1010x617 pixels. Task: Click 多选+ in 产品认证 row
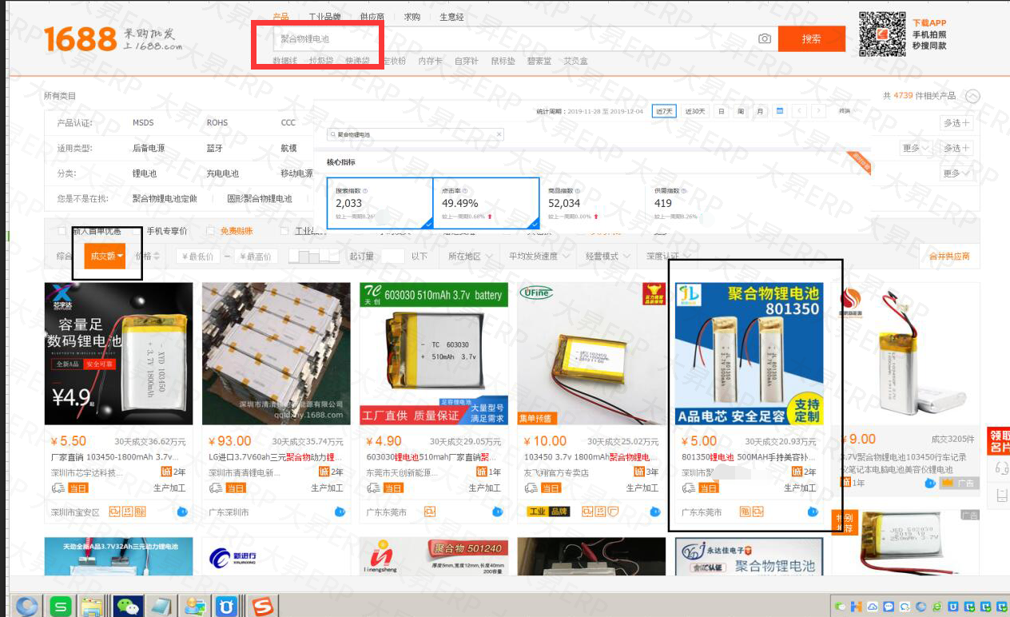[x=956, y=123]
